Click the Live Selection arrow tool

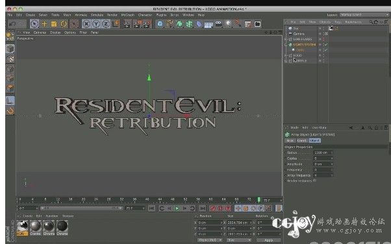point(34,24)
